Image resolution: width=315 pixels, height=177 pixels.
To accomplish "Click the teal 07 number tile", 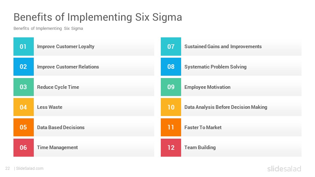I will coord(171,46).
